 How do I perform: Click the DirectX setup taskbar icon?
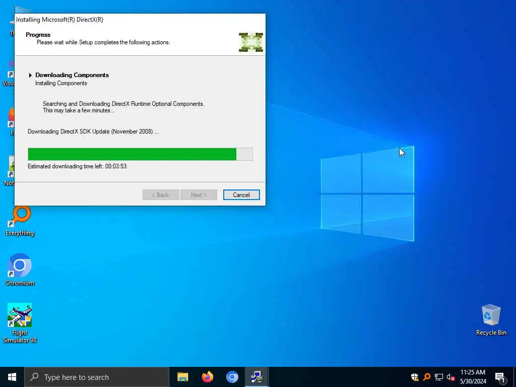(256, 377)
